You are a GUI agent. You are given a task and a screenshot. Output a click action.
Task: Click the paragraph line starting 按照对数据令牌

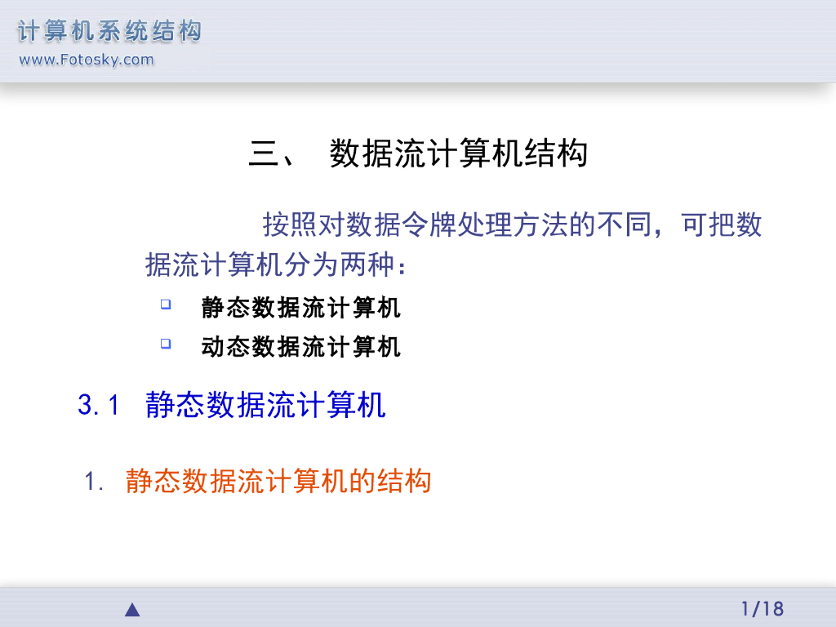(x=512, y=225)
